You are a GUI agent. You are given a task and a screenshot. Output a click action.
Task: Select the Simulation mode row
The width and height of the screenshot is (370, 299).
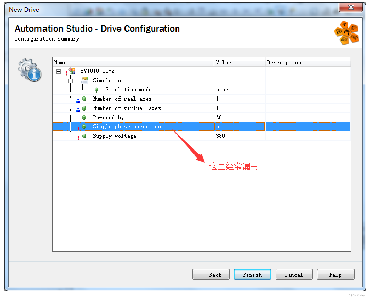coord(202,90)
